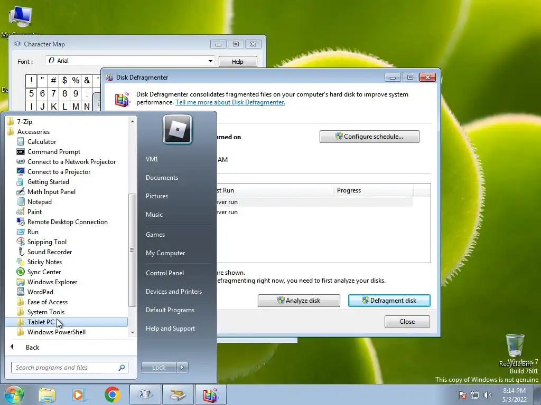Click the taskbar clock showing 8:14 PM
541x405 pixels.
(x=514, y=395)
